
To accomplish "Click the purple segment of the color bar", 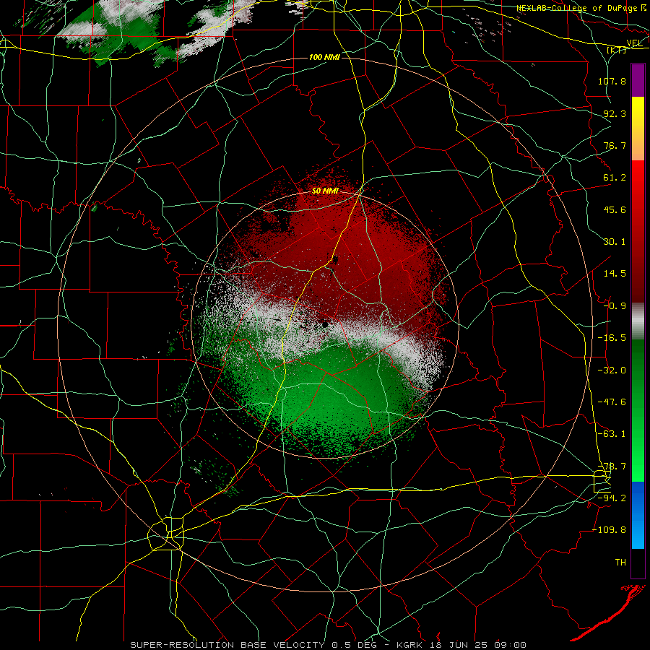I will pos(638,81).
